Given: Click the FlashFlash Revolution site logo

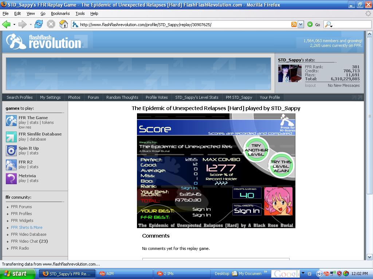Looking at the screenshot, I should click(44, 41).
